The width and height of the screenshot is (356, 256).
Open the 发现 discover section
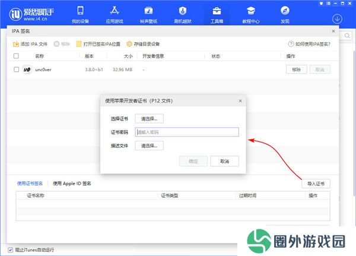point(285,14)
